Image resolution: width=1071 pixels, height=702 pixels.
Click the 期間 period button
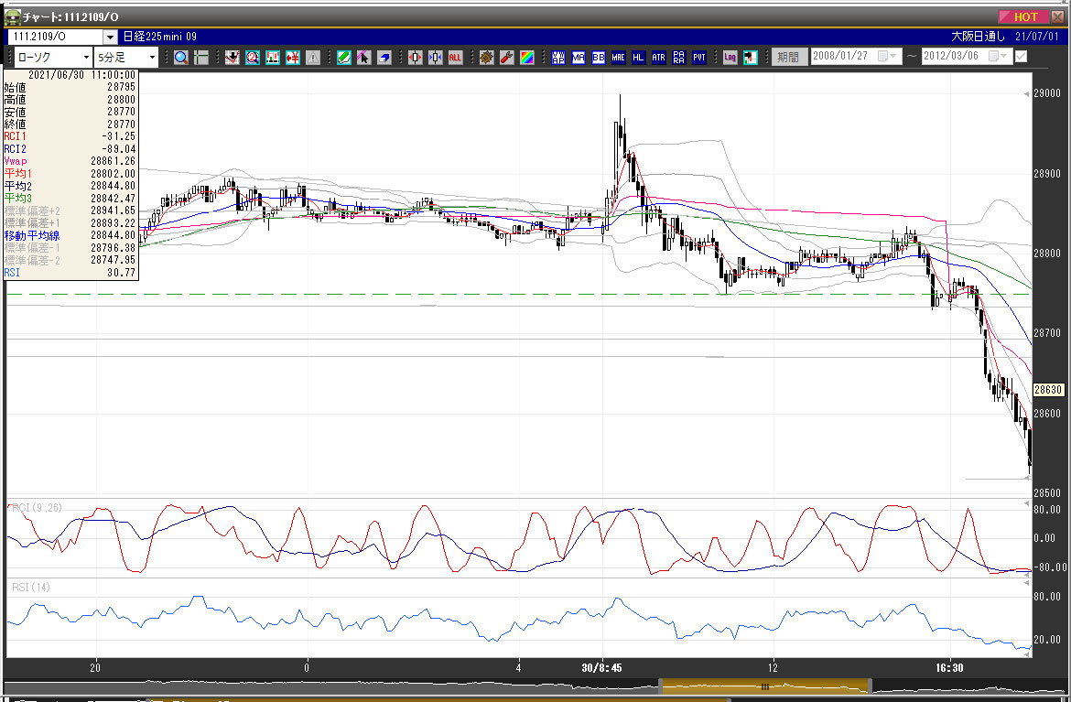(x=788, y=57)
